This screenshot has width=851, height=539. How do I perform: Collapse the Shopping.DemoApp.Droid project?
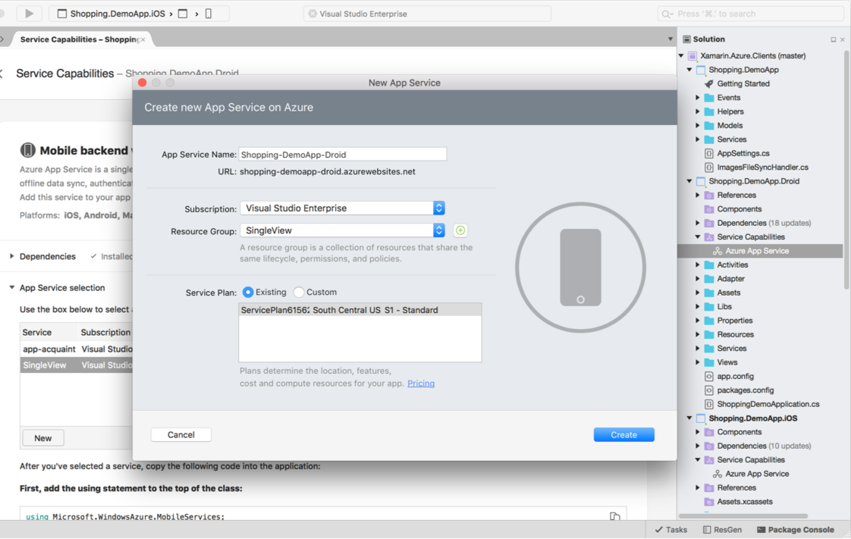click(x=689, y=182)
